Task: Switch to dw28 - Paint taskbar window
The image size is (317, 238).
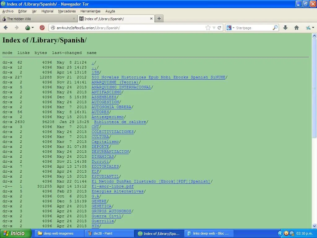Action: [109, 233]
